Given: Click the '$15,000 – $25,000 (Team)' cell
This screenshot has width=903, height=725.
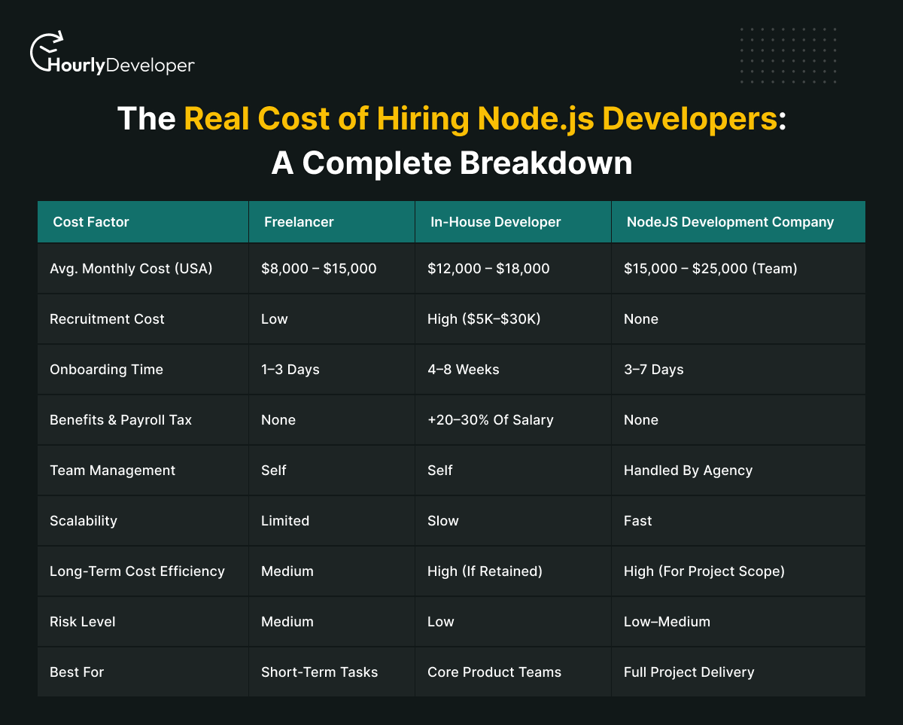Looking at the screenshot, I should (x=710, y=269).
